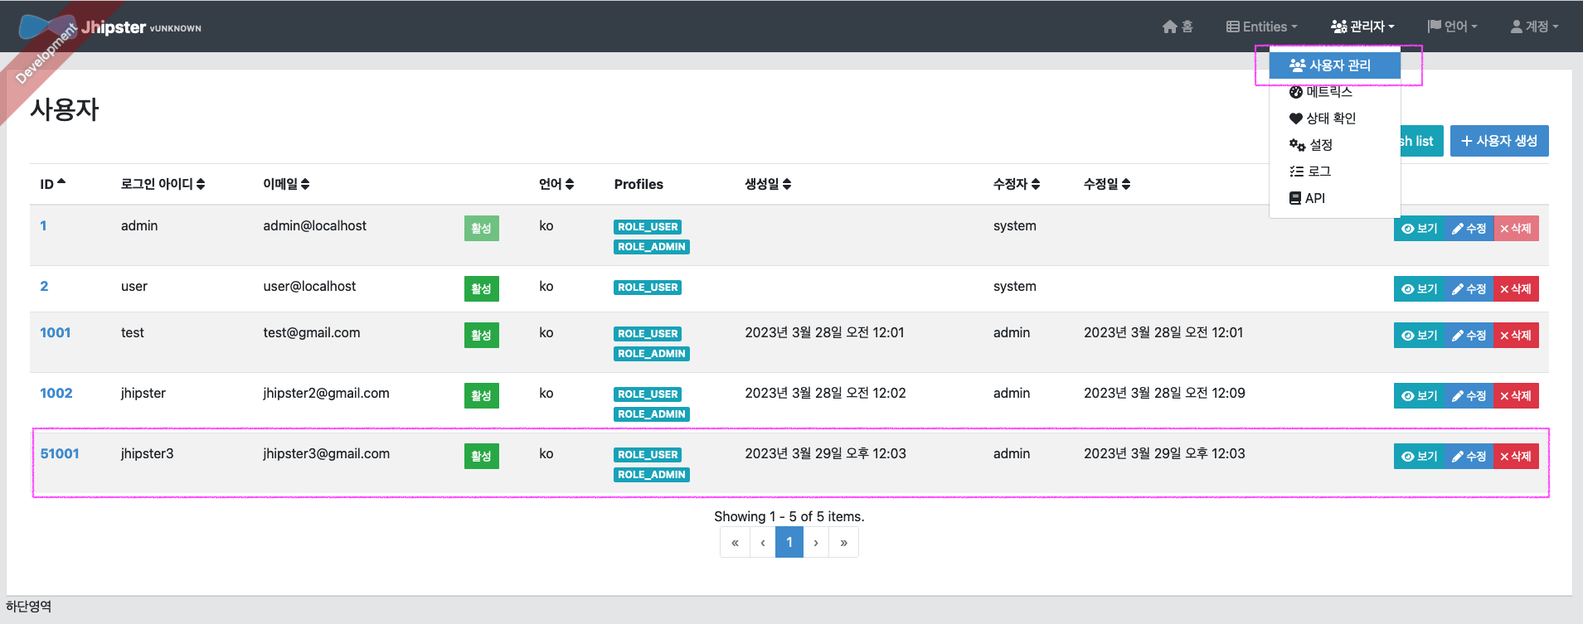Screen dimensions: 1583x624
Task: Edit jhipster3 user with 수정
Action: (x=1469, y=456)
